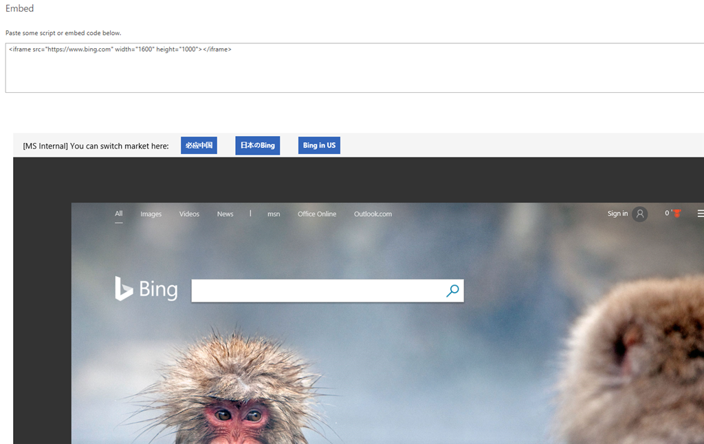
Task: Open the News tab
Action: pyautogui.click(x=225, y=214)
